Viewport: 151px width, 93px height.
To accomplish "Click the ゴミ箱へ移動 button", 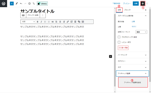I will pyautogui.click(x=123, y=48).
